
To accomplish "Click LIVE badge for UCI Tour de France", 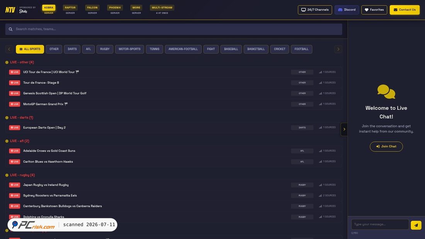I will 15,72.
